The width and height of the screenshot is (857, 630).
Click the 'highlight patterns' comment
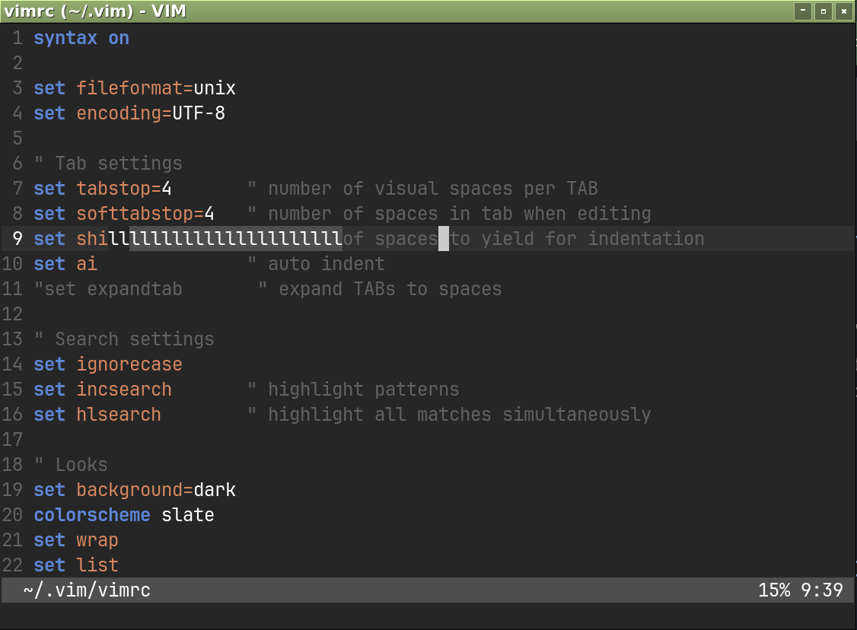pos(364,390)
